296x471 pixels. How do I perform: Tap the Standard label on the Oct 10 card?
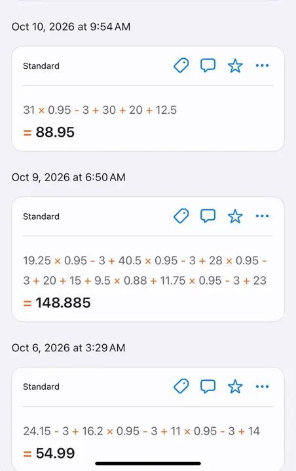pos(41,66)
